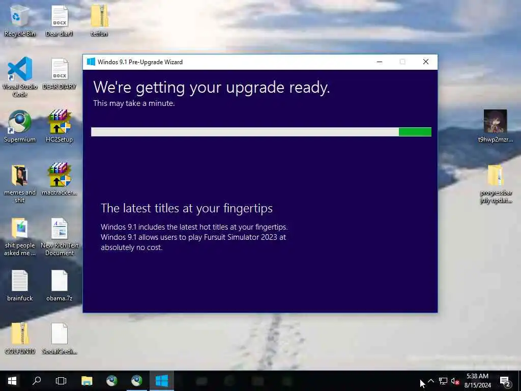Click 'The latest titles at your fingertips' heading
The width and height of the screenshot is (521, 391).
click(187, 208)
